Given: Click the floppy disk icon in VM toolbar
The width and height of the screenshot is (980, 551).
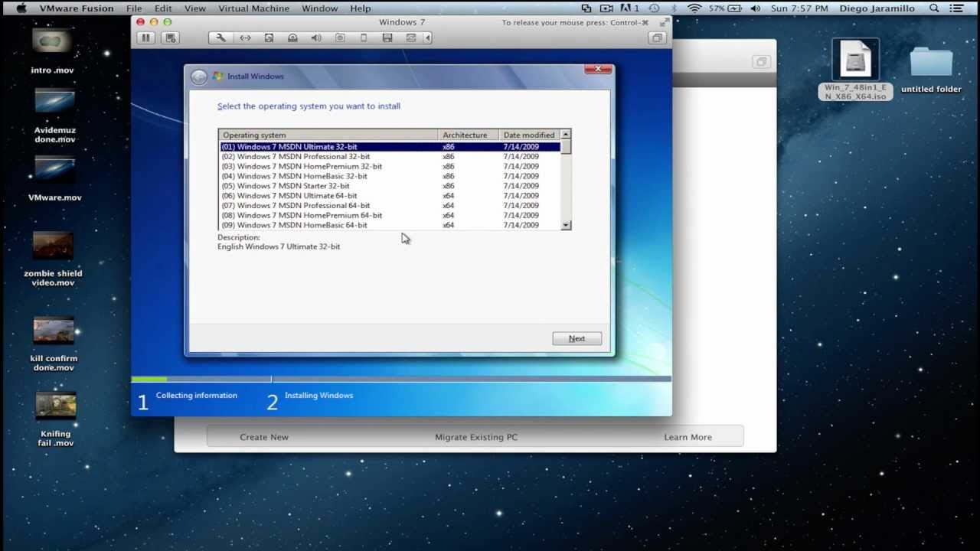Looking at the screenshot, I should [387, 37].
